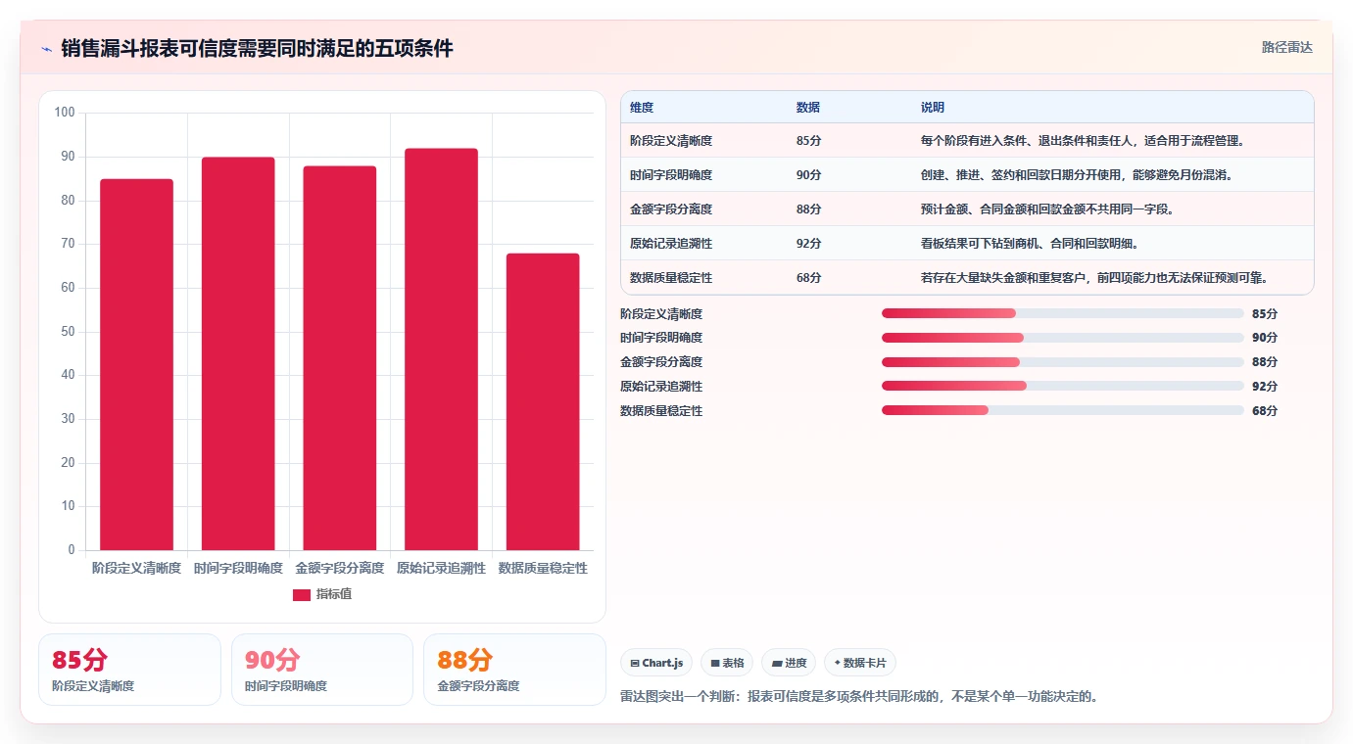The height and width of the screenshot is (744, 1353).
Task: Click the page title 销售漏斗报表可信度
Action: point(257,49)
